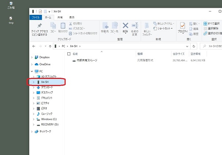Click the 削除 (Delete) X icon
This screenshot has width=222, height=155.
(x=125, y=28)
